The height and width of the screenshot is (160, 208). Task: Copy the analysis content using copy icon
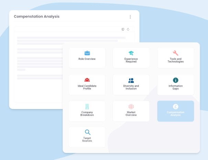click(x=123, y=30)
